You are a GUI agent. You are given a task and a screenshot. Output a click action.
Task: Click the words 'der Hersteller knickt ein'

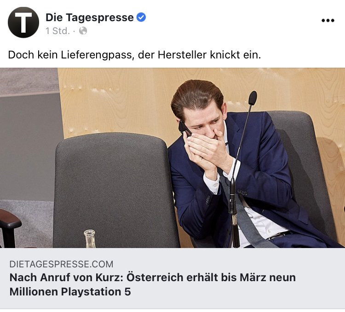(x=199, y=55)
